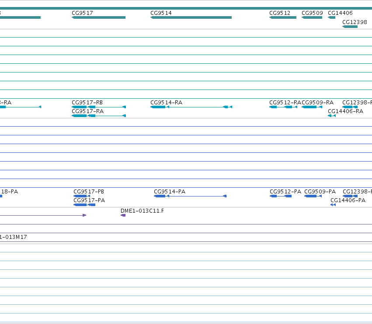
Task: Click the CG9517-PA label text
Action: tap(89, 200)
